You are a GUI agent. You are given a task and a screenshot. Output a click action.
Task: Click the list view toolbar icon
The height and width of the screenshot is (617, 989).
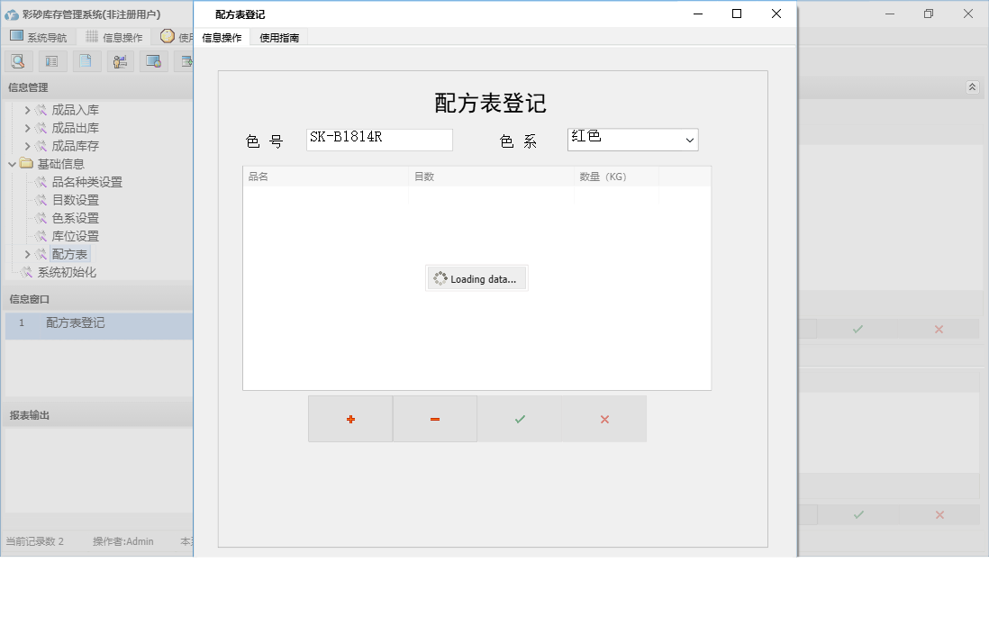point(51,60)
